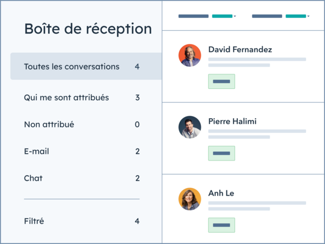This screenshot has width=325, height=244.
Task: Click Pierre Halimi's profile avatar
Action: pos(190,127)
